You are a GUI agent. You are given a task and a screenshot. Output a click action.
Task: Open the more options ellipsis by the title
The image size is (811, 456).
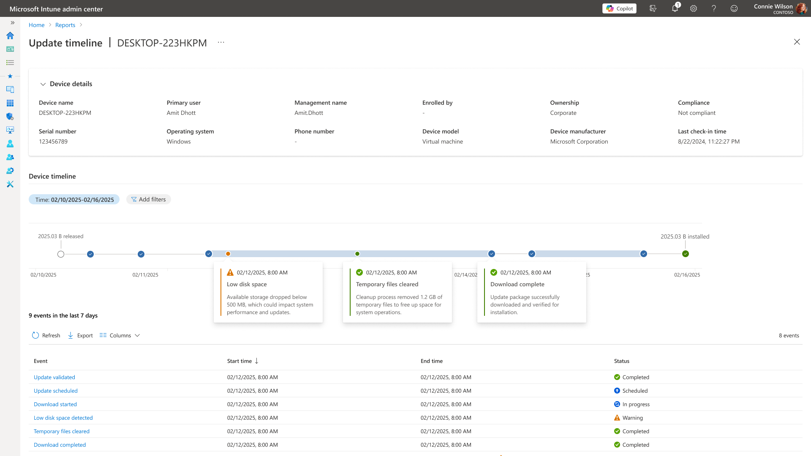[221, 42]
